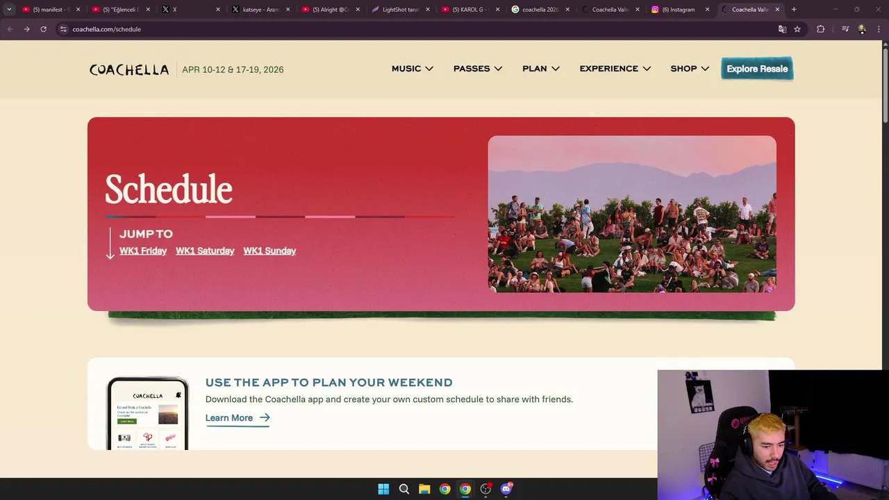Click the festival crowd photo

[632, 214]
